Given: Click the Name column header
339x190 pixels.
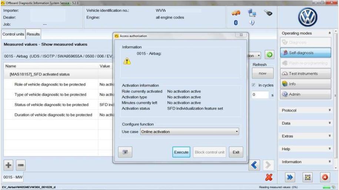Looking at the screenshot, I should click(51, 66).
